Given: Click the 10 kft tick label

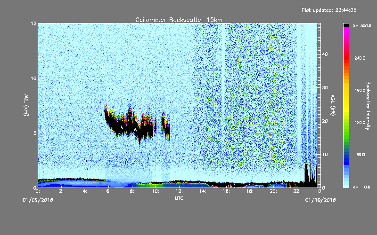Looking at the screenshot, I should (x=325, y=154).
